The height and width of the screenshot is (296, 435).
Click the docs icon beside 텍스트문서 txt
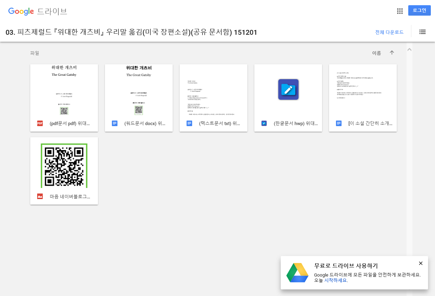pos(189,123)
